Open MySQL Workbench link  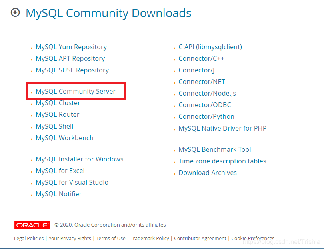click(65, 138)
